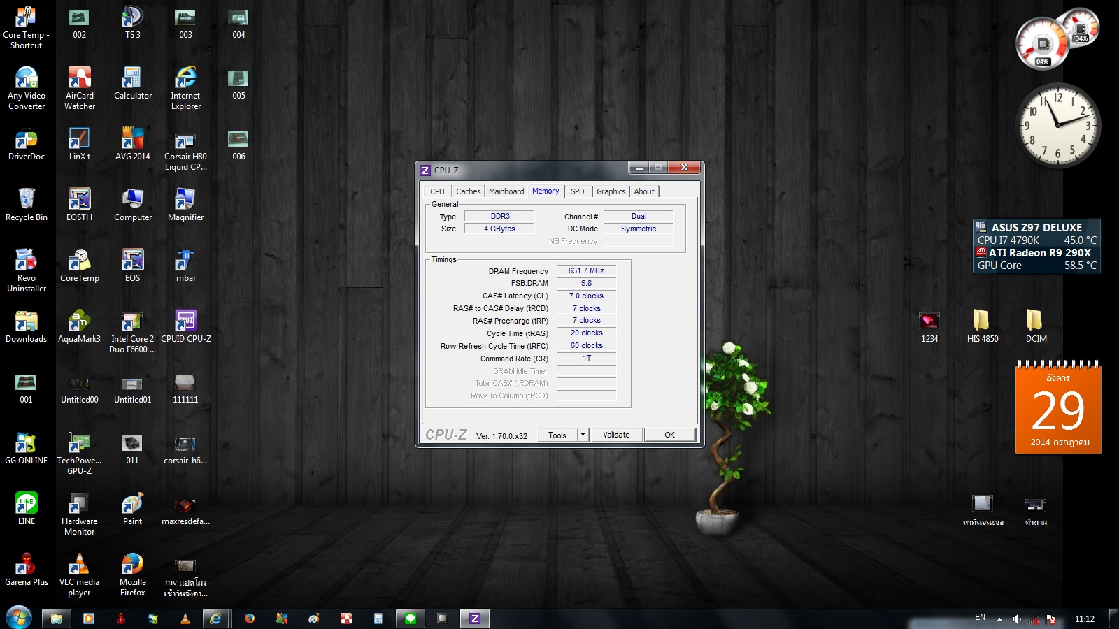This screenshot has width=1119, height=629.
Task: Click the CAS# Latency value 7.0 clocks
Action: click(x=586, y=296)
